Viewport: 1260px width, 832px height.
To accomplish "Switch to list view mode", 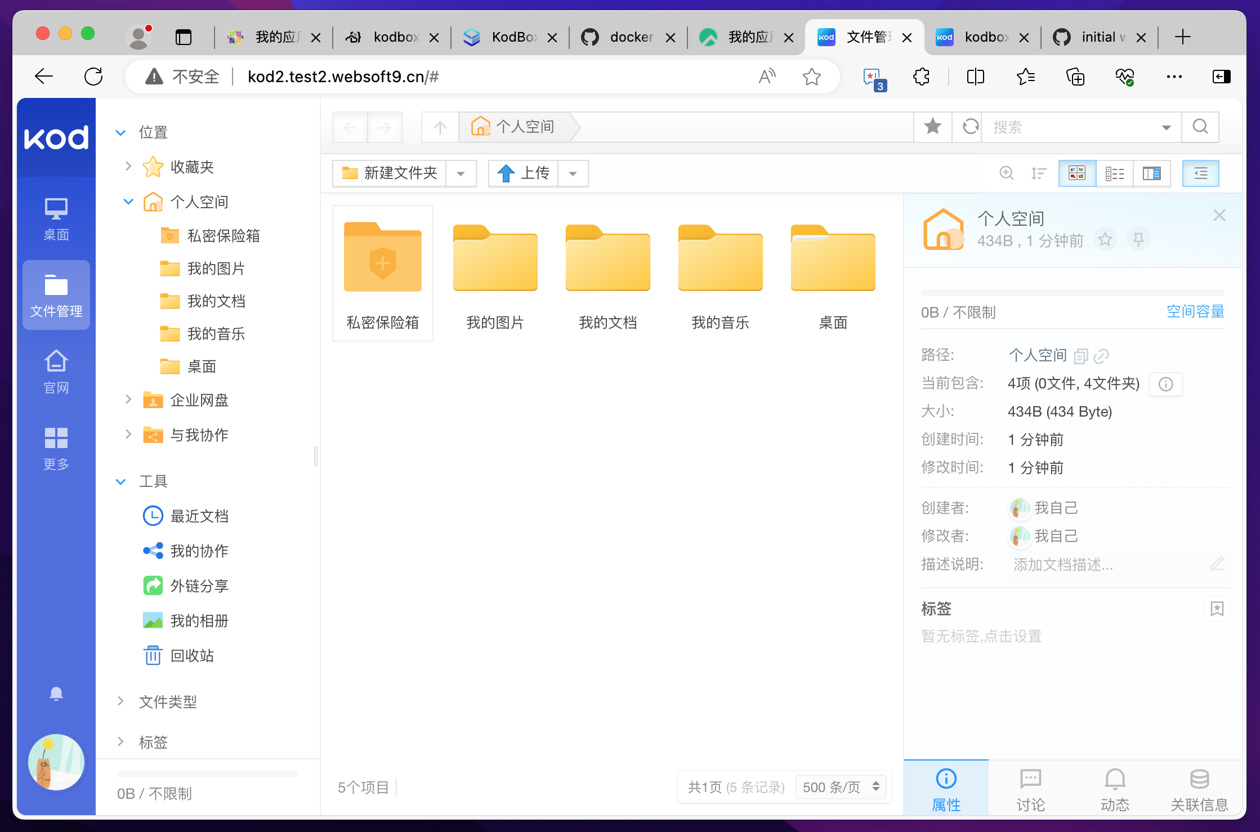I will coord(1114,173).
